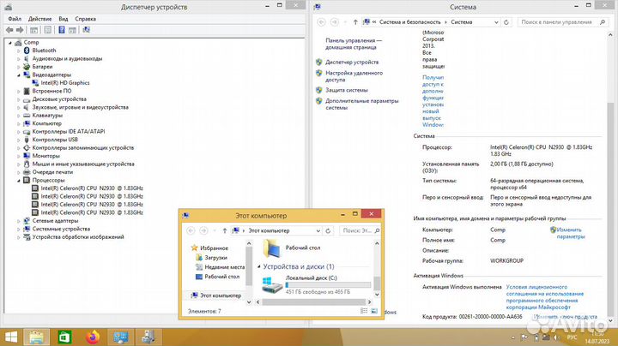Click the shield icon next to Защита системы

(x=318, y=90)
